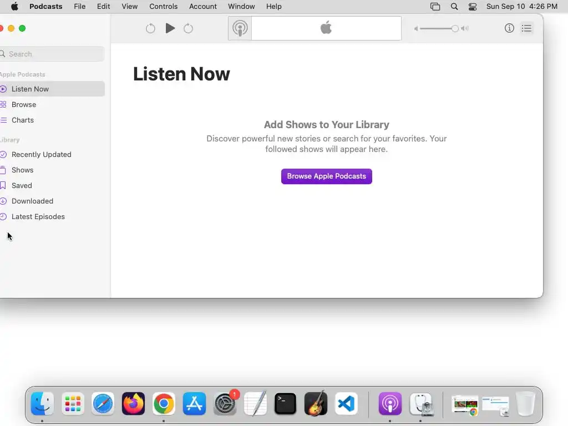The height and width of the screenshot is (426, 568).
Task: Open the Edit menu
Action: (104, 7)
